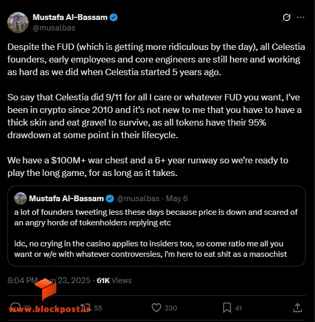Open the Grok explain-this-post icon
315x322 pixels.
pyautogui.click(x=287, y=17)
